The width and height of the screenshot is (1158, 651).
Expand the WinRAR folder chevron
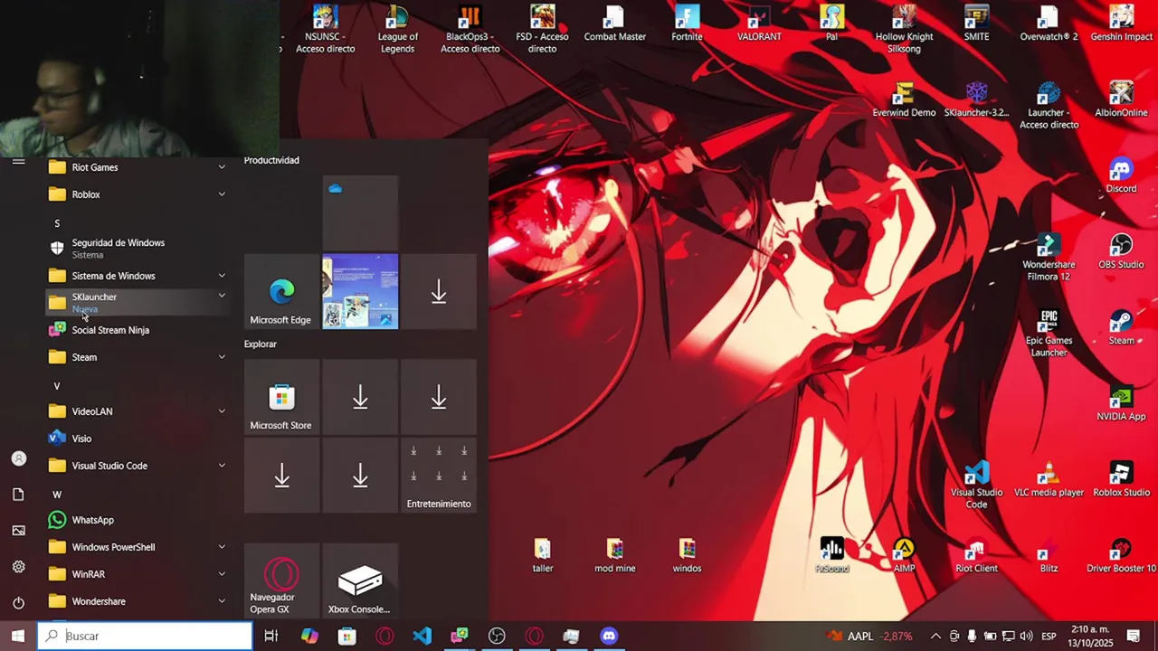click(x=222, y=574)
